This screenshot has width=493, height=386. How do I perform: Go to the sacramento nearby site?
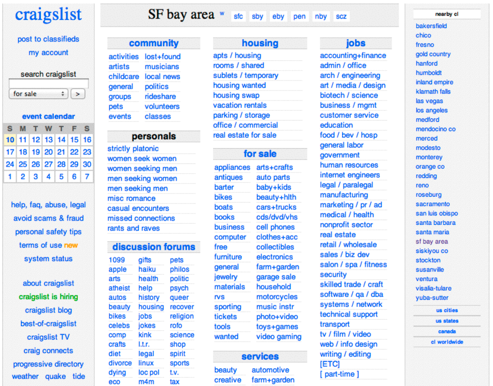point(433,204)
